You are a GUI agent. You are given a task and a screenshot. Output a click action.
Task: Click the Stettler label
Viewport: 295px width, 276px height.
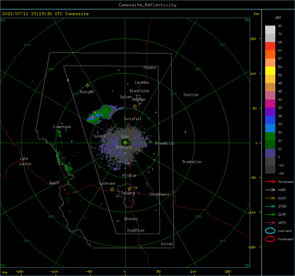191,95
